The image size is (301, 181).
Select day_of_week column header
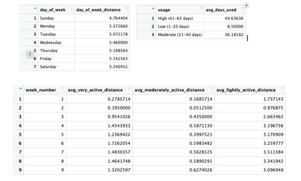[x=56, y=10]
